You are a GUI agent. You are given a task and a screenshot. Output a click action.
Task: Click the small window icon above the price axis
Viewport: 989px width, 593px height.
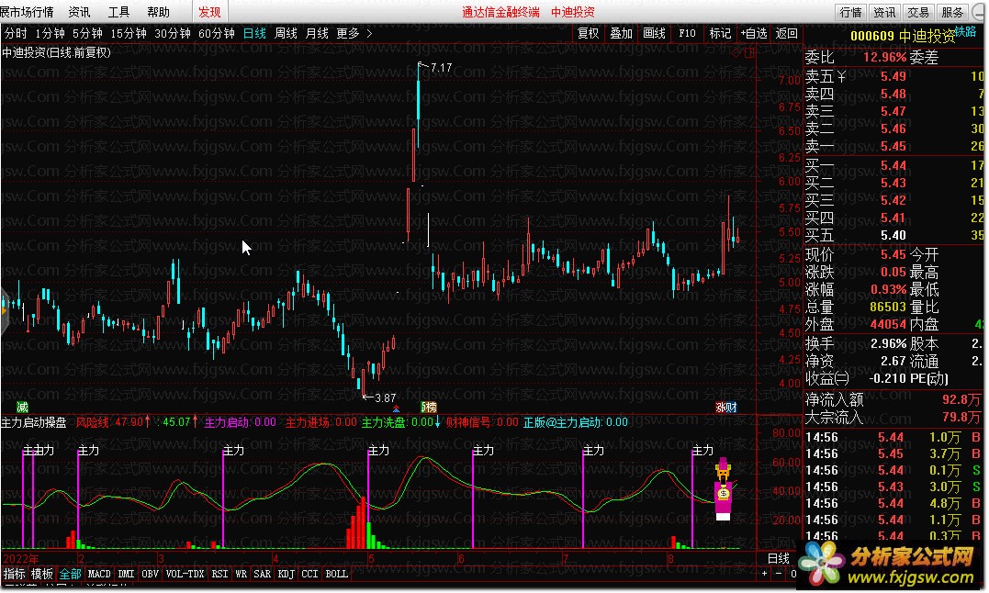click(x=748, y=53)
